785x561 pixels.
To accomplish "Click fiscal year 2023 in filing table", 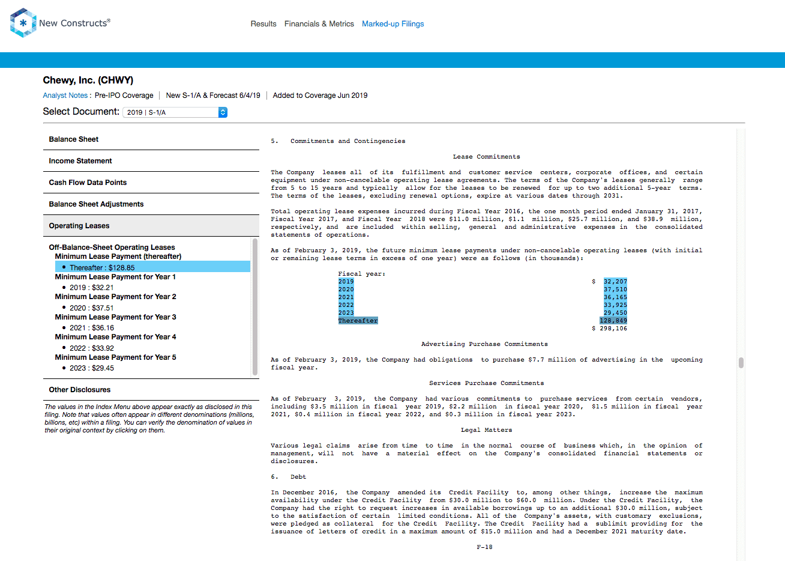I will point(346,313).
